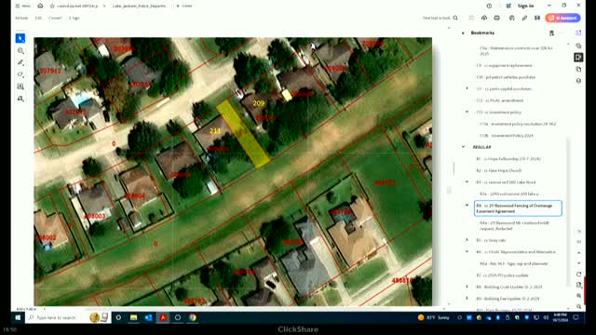Click the rotate page icon

click(579, 275)
